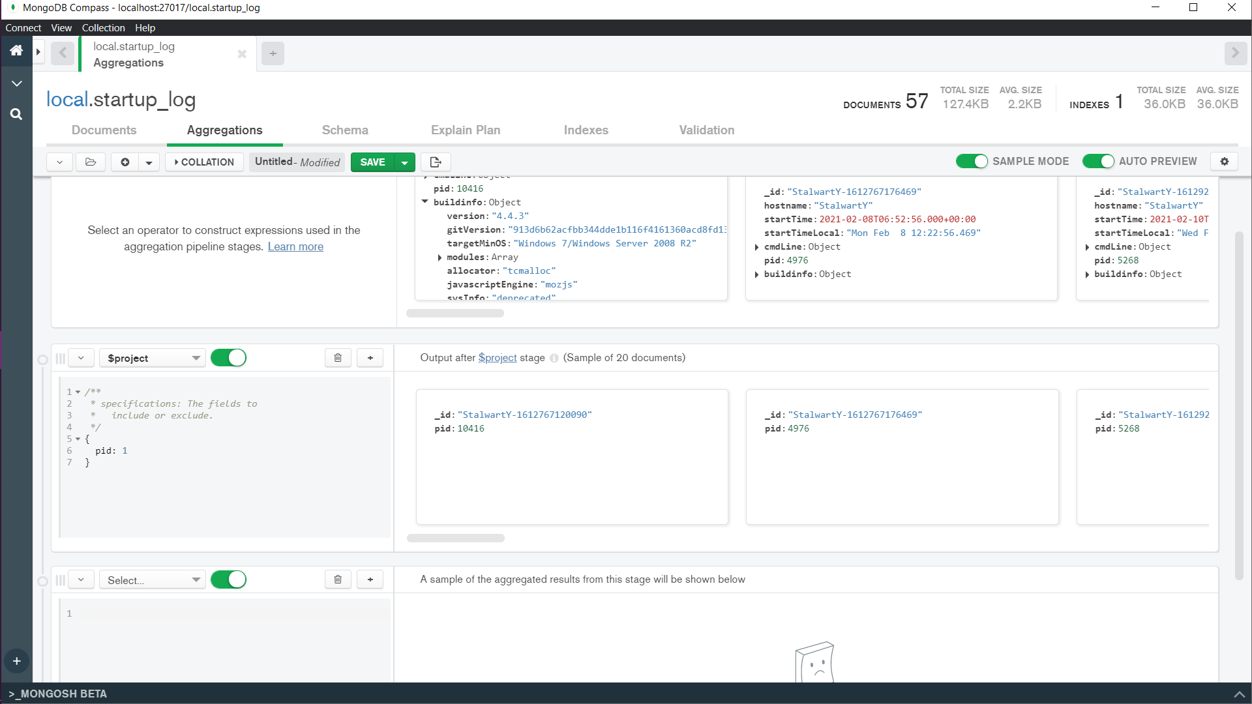
Task: Switch to the Documents tab
Action: [x=104, y=130]
